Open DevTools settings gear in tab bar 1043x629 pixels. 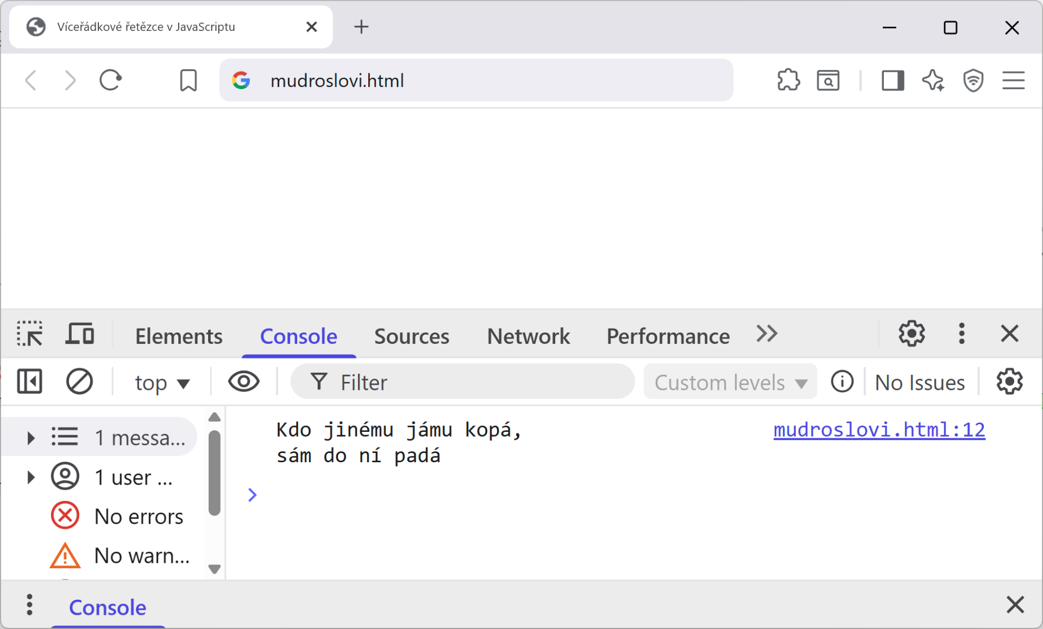tap(912, 334)
